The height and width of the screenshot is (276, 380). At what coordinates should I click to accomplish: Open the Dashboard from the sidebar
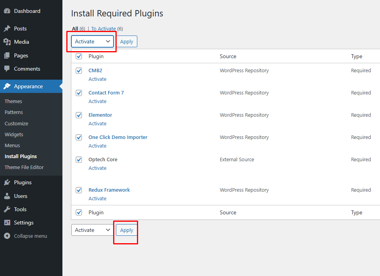click(x=7, y=11)
